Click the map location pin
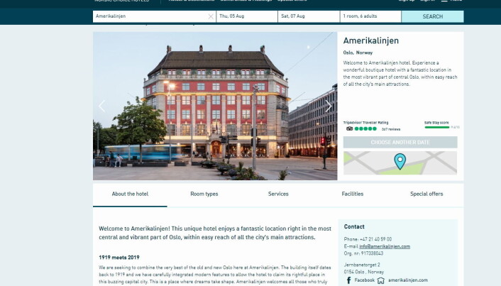Viewport: 501px width, 286px height. tap(400, 161)
